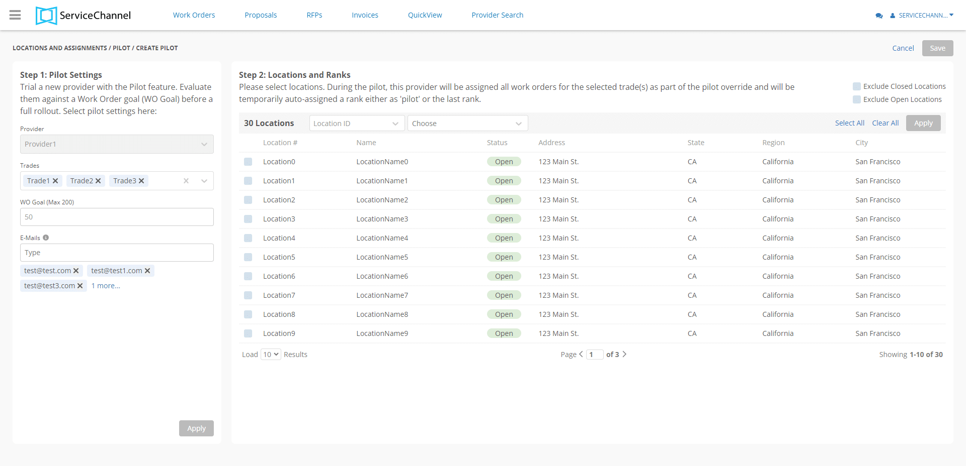The image size is (966, 466).
Task: Remove Trade1 tag from Trades
Action: [56, 181]
